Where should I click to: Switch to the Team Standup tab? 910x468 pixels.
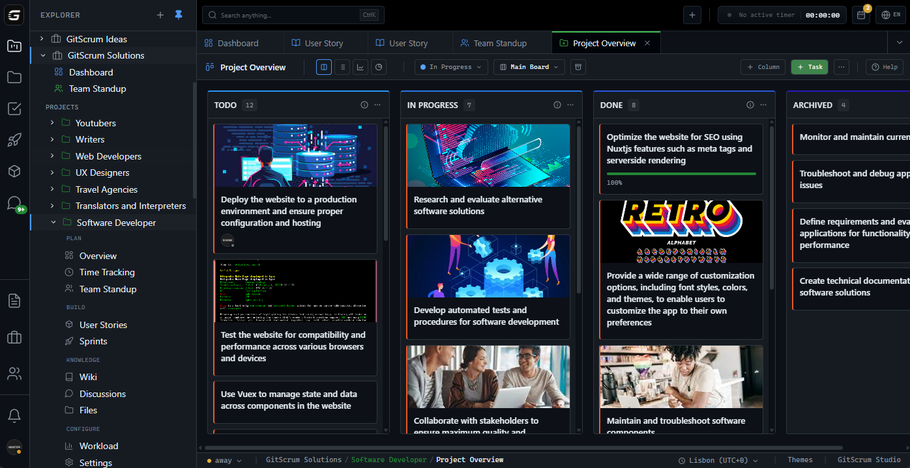pos(502,42)
